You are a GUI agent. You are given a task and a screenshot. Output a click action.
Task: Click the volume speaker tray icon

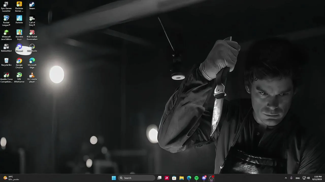pos(308,178)
